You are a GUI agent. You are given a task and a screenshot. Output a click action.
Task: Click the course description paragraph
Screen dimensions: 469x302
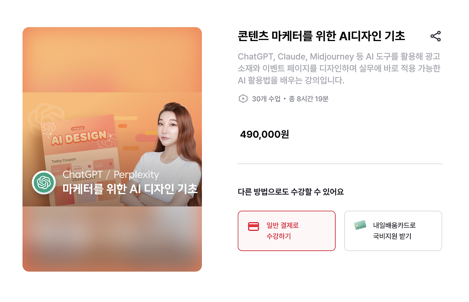339,69
